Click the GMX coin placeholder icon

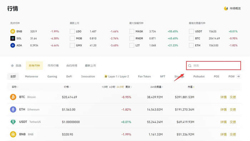(x=72, y=45)
